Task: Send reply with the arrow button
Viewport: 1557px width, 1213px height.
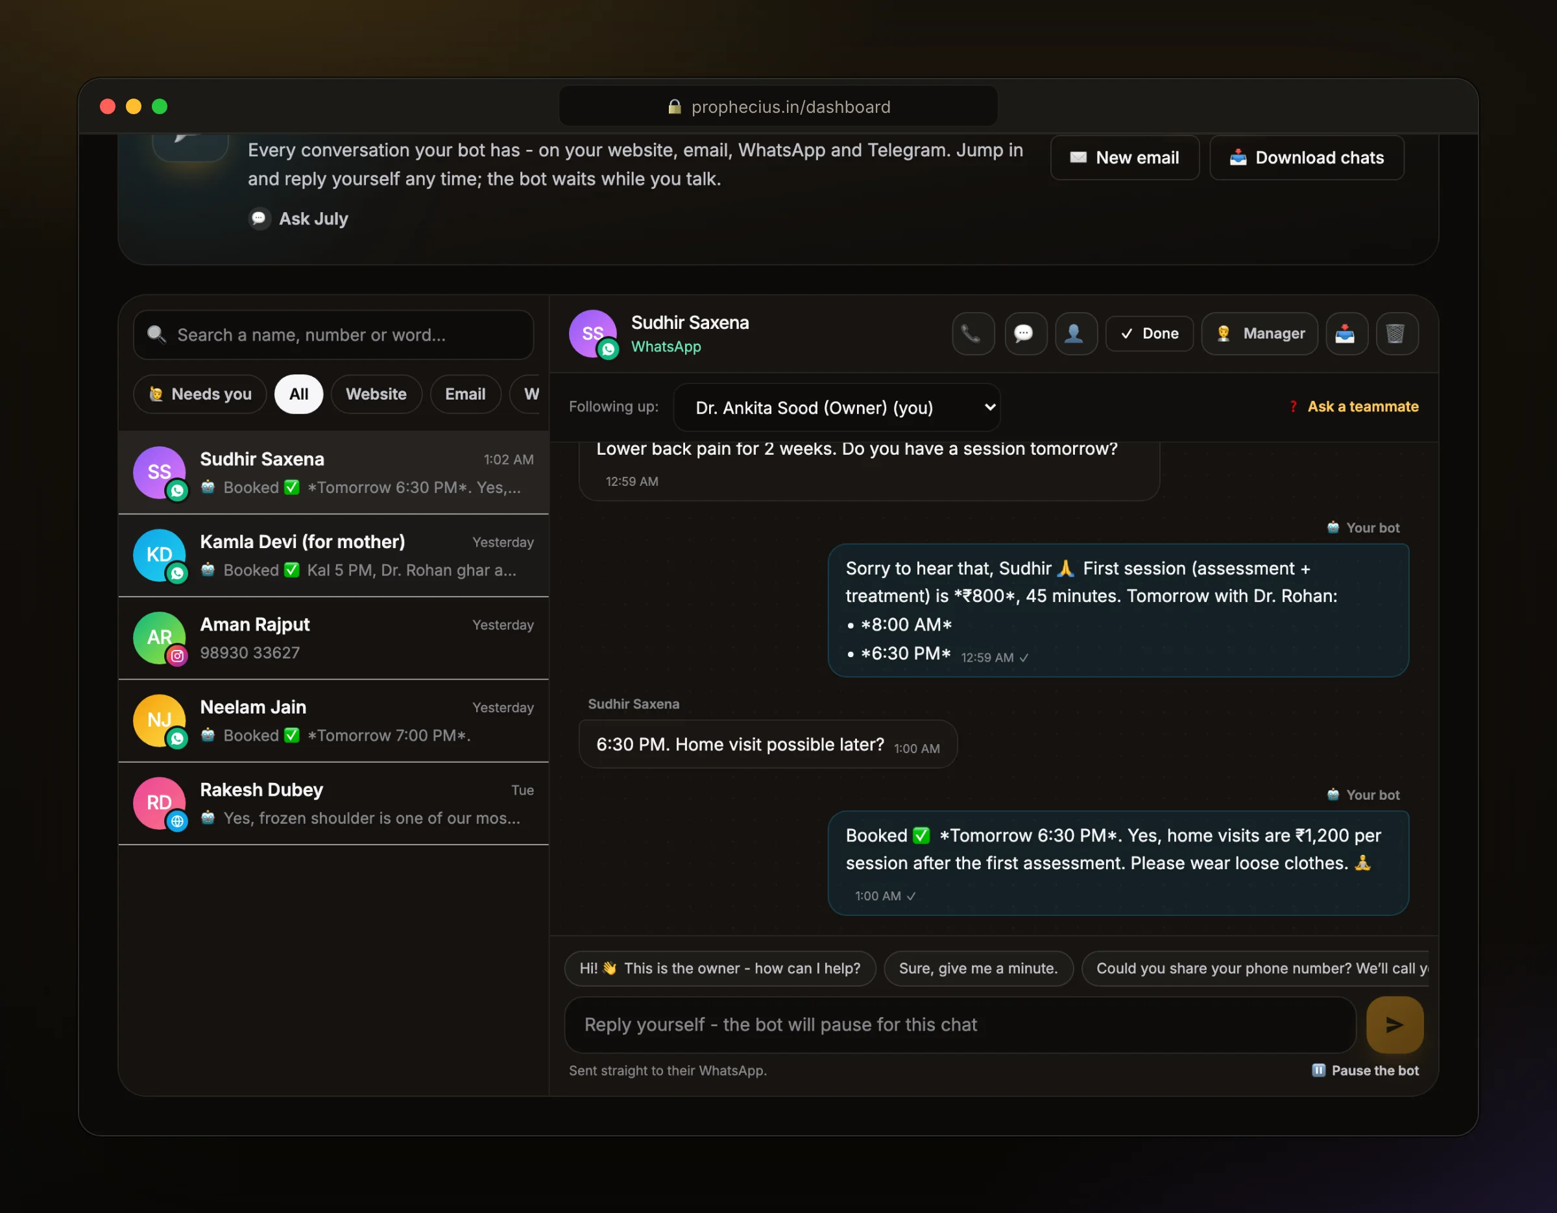Action: 1394,1025
